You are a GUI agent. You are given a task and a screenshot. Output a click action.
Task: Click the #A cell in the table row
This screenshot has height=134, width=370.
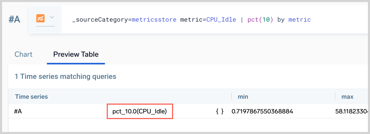pyautogui.click(x=18, y=111)
